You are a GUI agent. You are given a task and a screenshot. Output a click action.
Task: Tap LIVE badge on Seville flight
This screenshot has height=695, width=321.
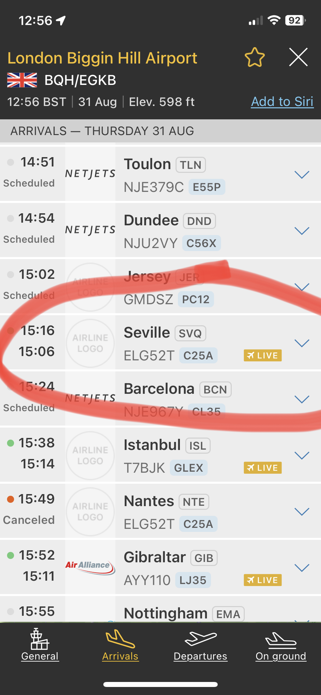click(x=263, y=355)
